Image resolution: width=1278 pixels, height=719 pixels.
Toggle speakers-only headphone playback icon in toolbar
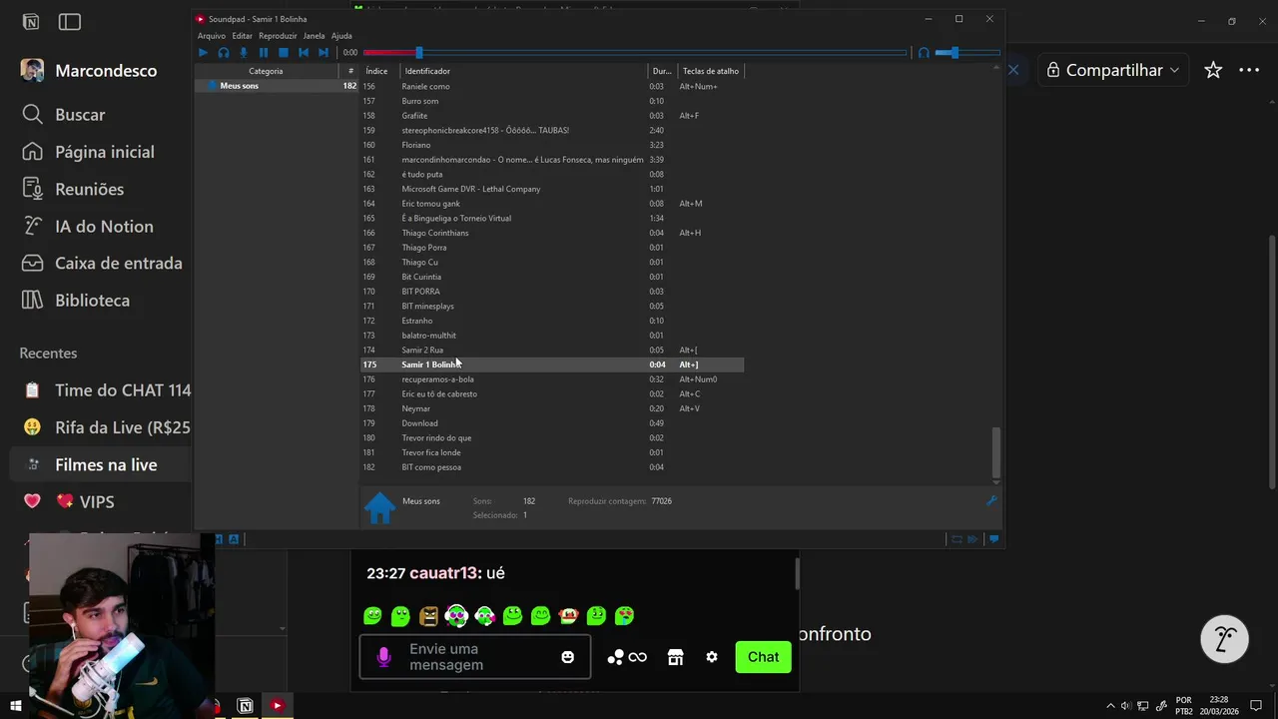224,53
